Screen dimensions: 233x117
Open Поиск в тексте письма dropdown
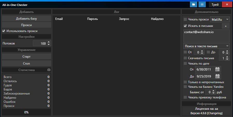(206, 46)
